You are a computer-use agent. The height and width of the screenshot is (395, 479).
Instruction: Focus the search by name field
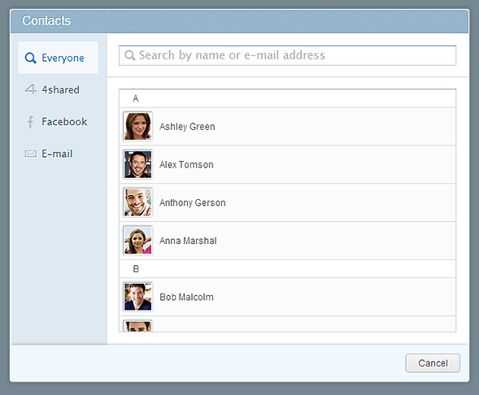(287, 55)
